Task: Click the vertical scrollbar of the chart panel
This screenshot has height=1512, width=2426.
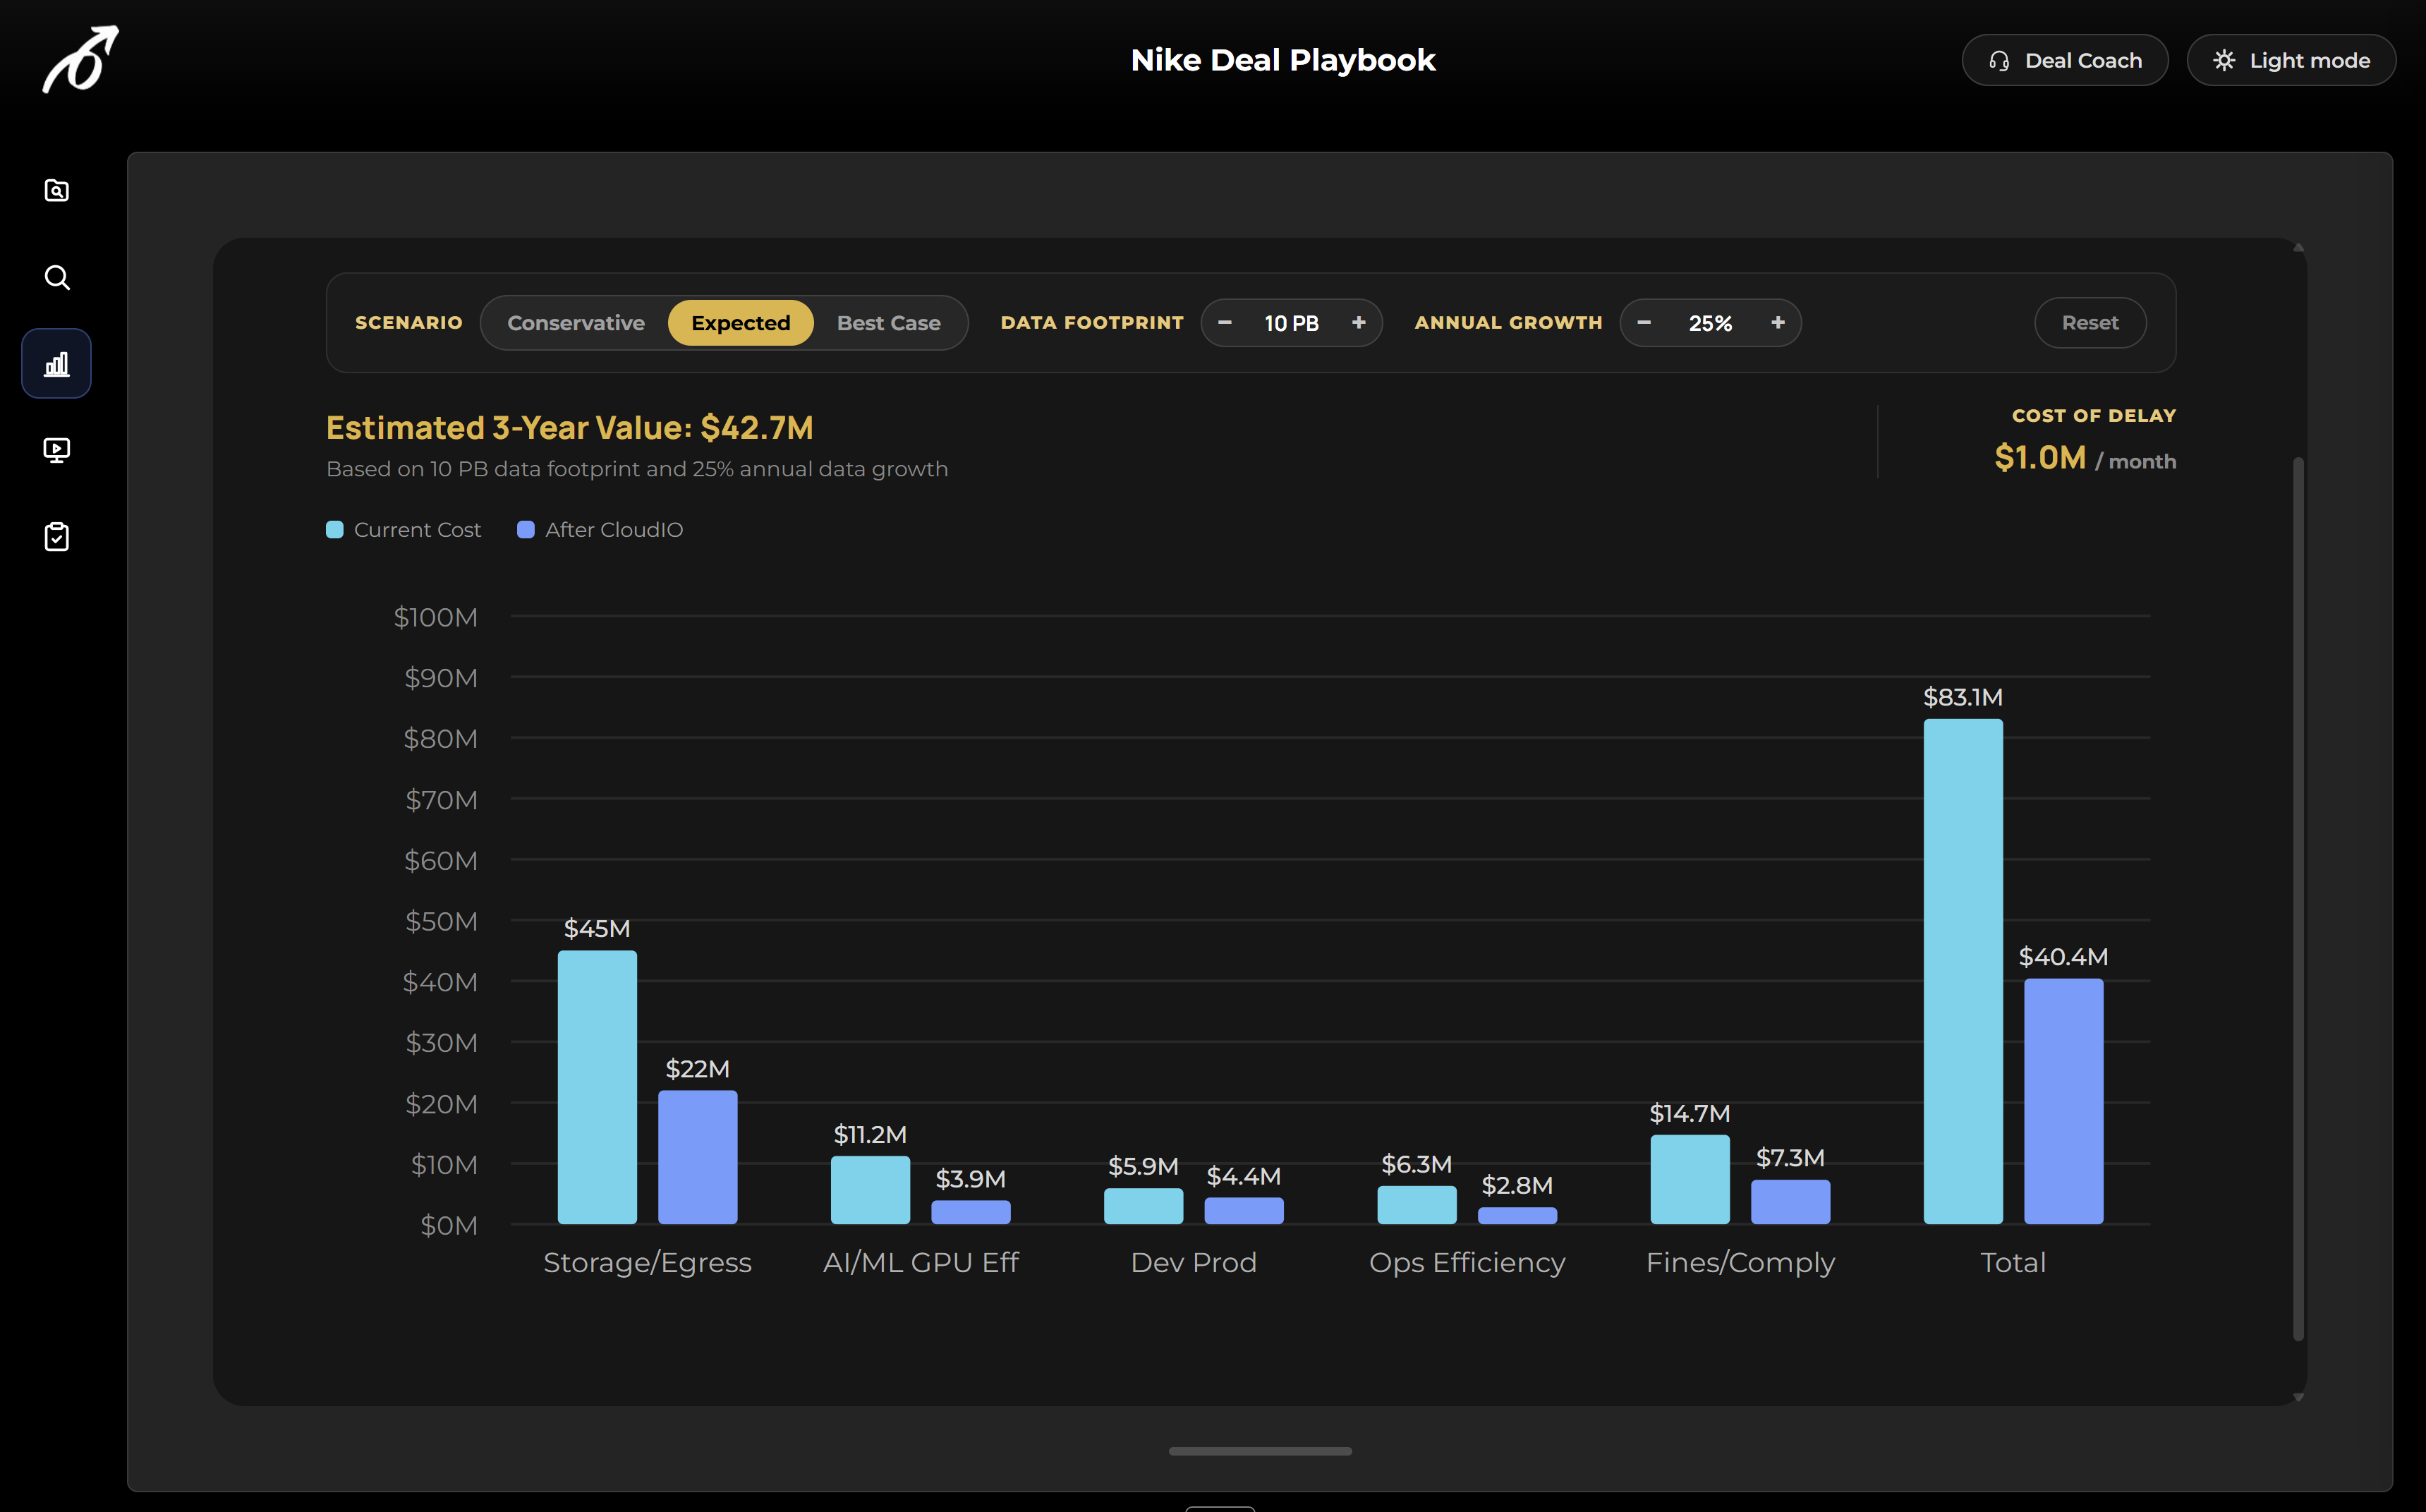Action: 2298,898
